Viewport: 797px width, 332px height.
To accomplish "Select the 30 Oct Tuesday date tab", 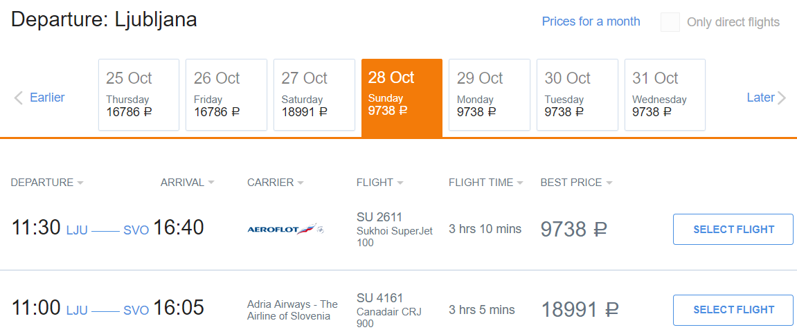I will (x=577, y=95).
